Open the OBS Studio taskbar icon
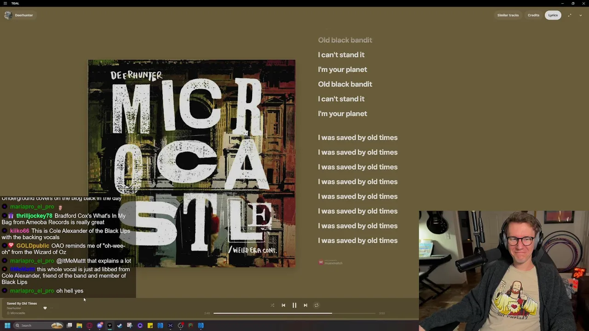 [x=181, y=325]
